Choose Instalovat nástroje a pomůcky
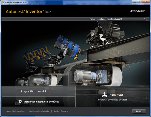This screenshot has height=117, width=151. click(38, 102)
